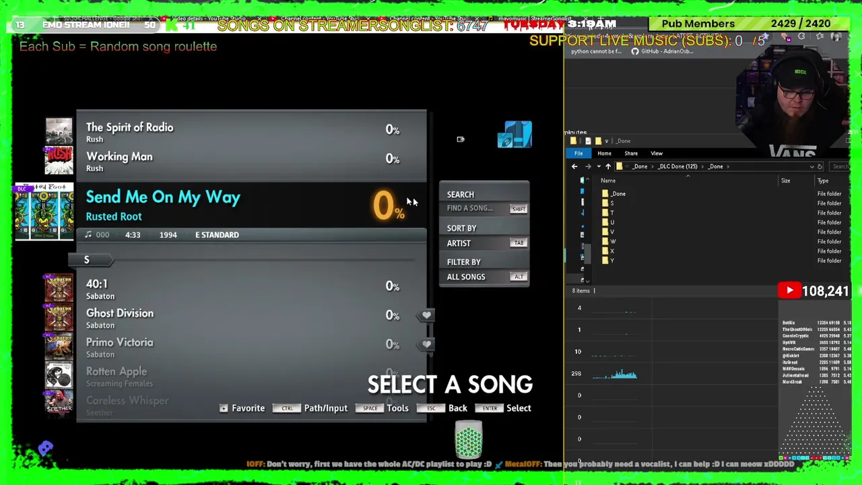
Task: Toggle favorite heart on Primo Victoria
Action: [x=426, y=344]
